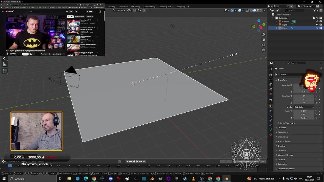Screen dimensions: 324x182
Task: Open the View Layer properties tab
Action: [x=271, y=84]
